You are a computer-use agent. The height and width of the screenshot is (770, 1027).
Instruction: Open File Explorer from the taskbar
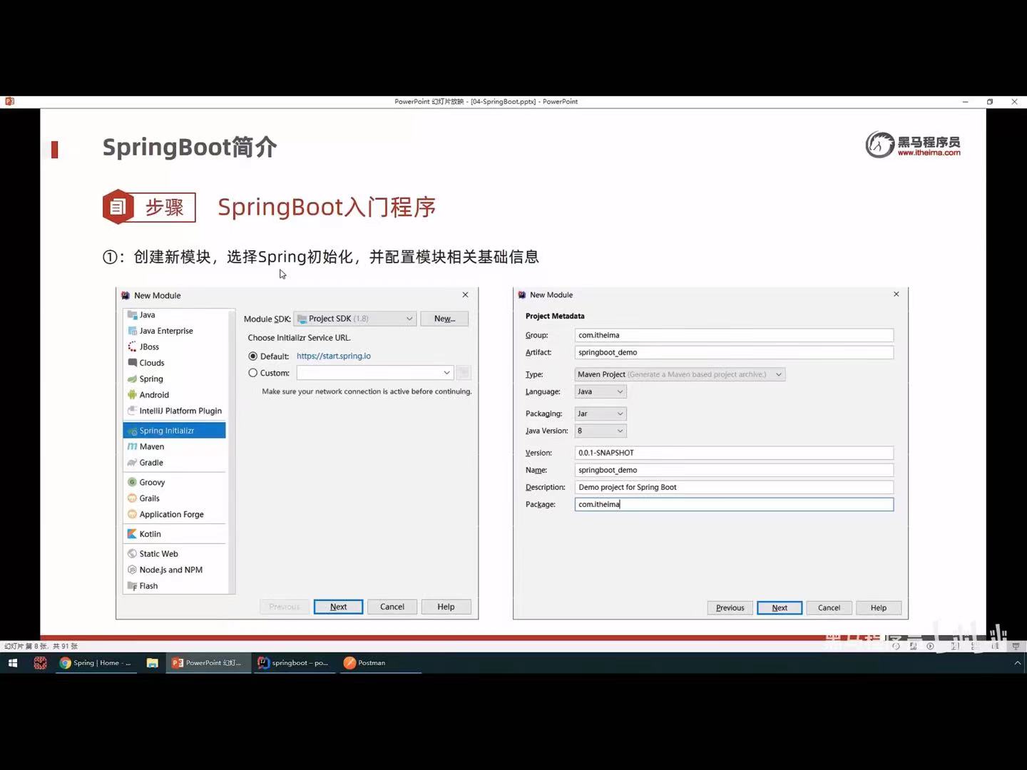click(x=152, y=663)
